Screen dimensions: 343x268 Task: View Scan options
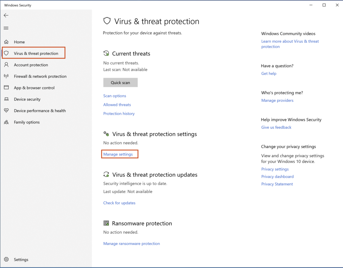(115, 95)
